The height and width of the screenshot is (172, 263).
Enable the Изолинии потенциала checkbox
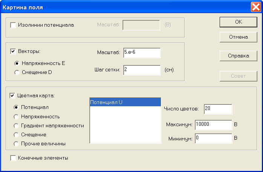pyautogui.click(x=13, y=25)
